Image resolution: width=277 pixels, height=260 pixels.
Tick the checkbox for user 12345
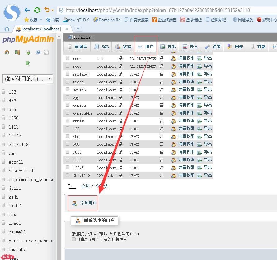pyautogui.click(x=68, y=167)
